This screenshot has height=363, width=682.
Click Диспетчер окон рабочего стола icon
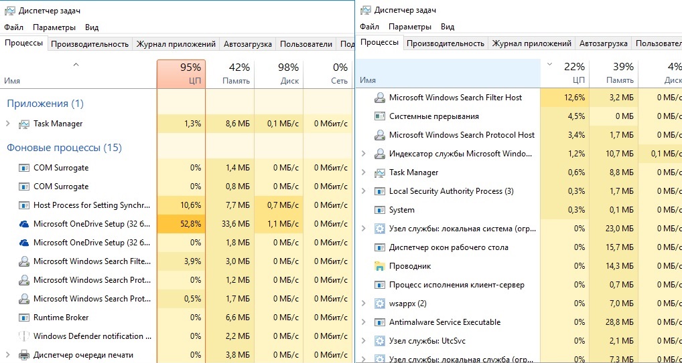379,247
